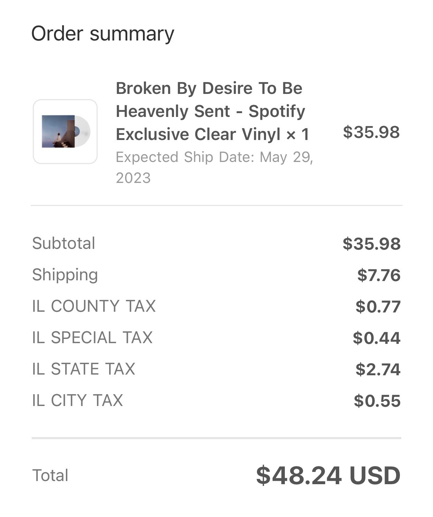Click the Order summary heading
433x517 pixels.
point(103,34)
